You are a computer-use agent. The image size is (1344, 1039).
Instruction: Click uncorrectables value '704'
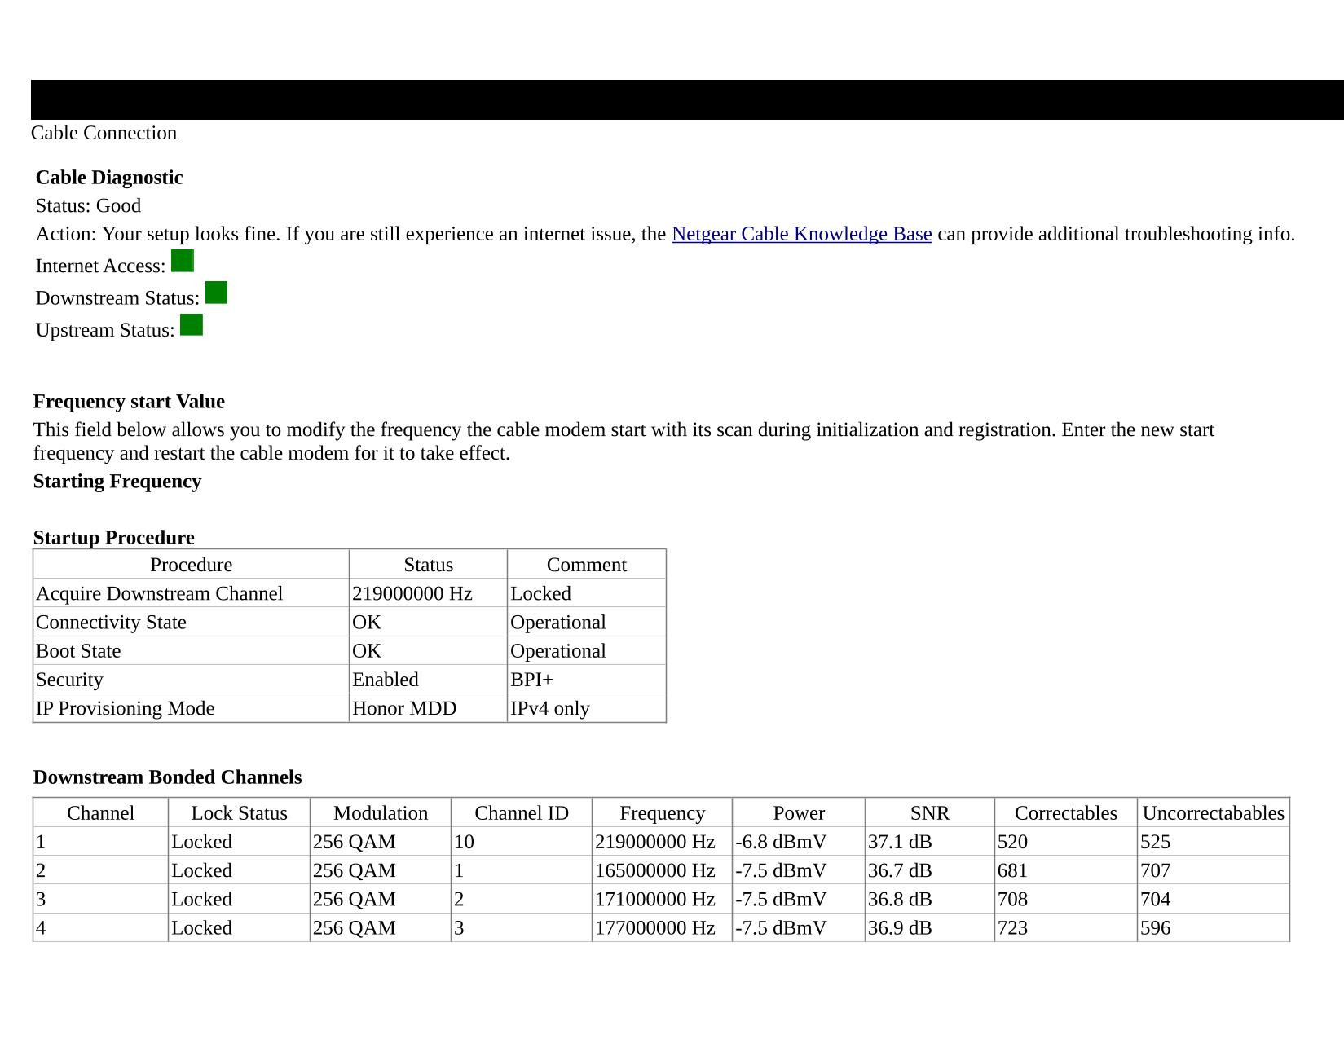[x=1214, y=899]
